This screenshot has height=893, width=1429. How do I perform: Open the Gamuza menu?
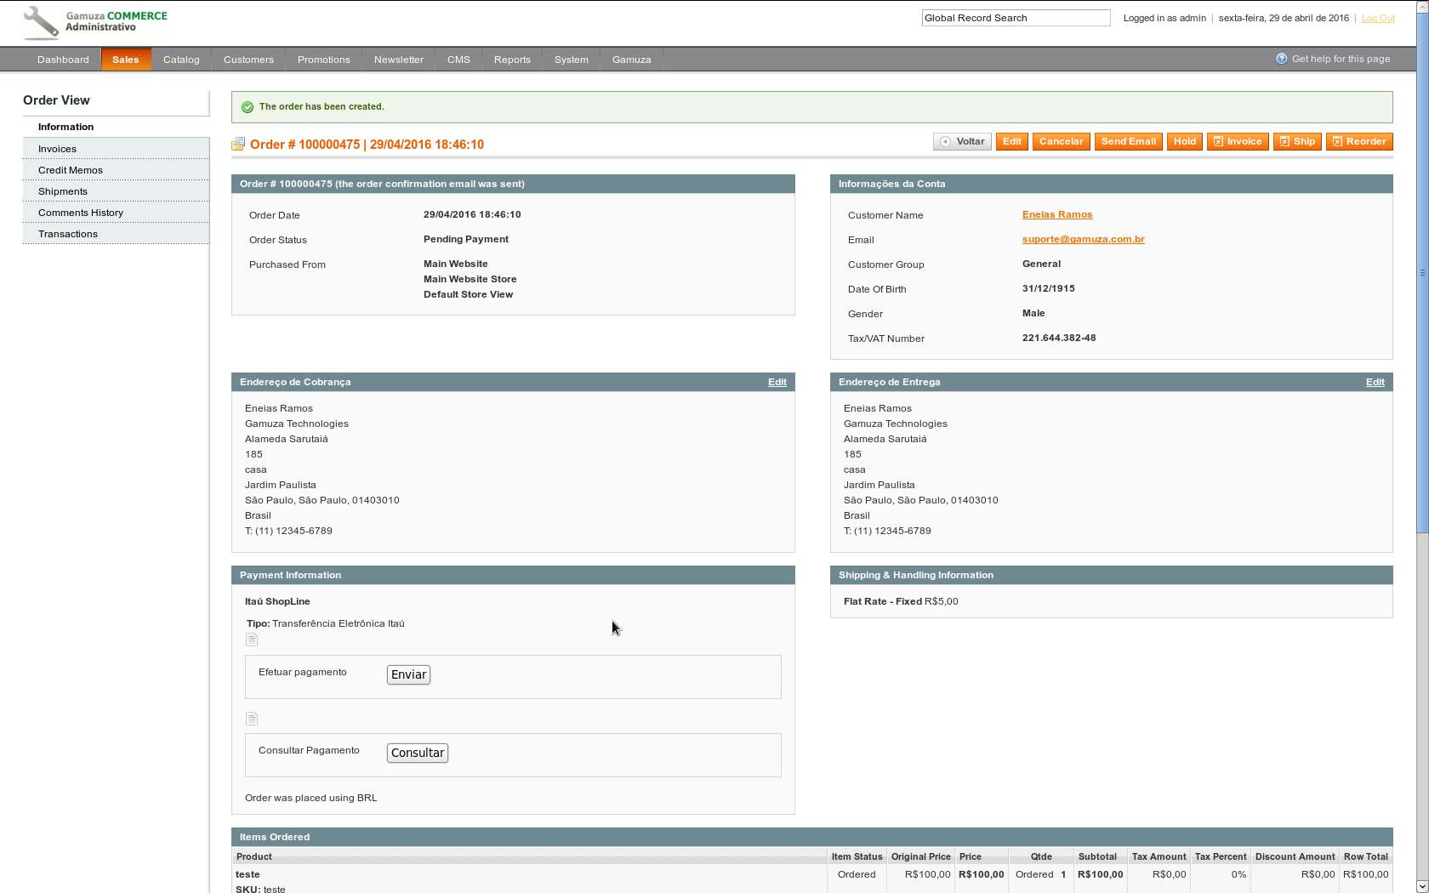[x=632, y=60]
